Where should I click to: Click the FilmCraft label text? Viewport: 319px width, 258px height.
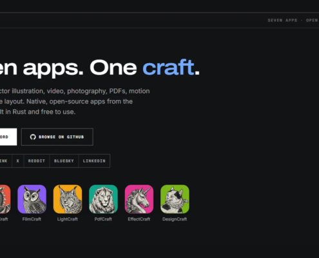tap(32, 219)
